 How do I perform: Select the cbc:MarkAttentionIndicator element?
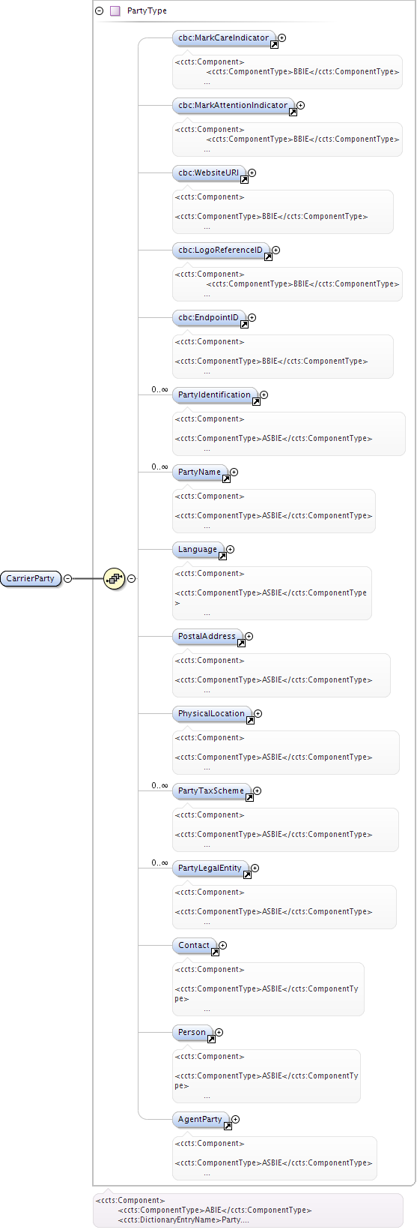pyautogui.click(x=233, y=106)
